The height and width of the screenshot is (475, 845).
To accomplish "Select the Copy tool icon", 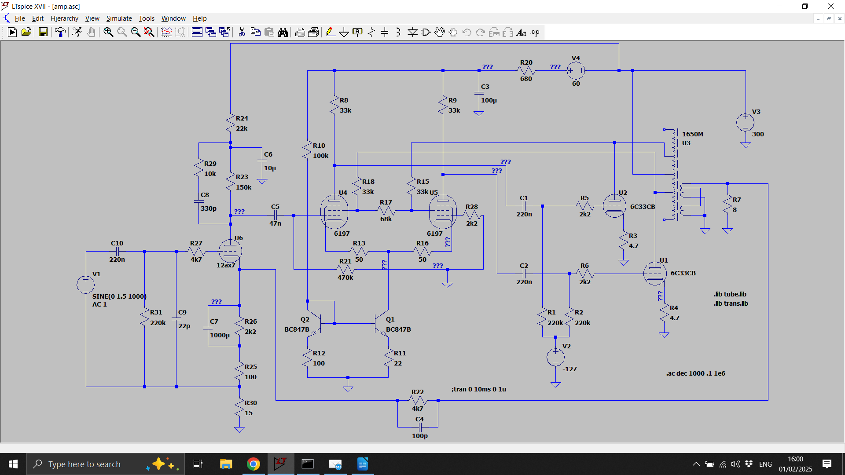I will coord(255,32).
